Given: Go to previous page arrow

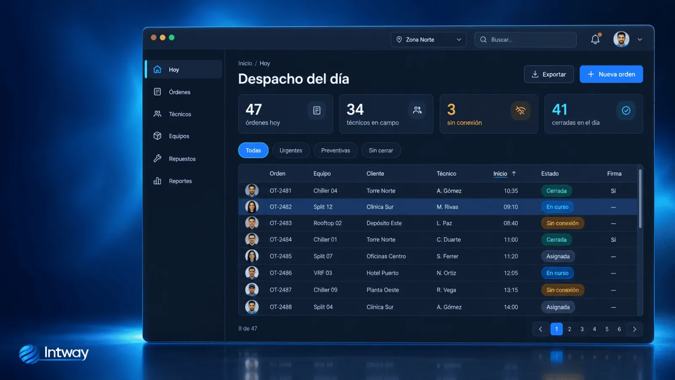Looking at the screenshot, I should [540, 329].
